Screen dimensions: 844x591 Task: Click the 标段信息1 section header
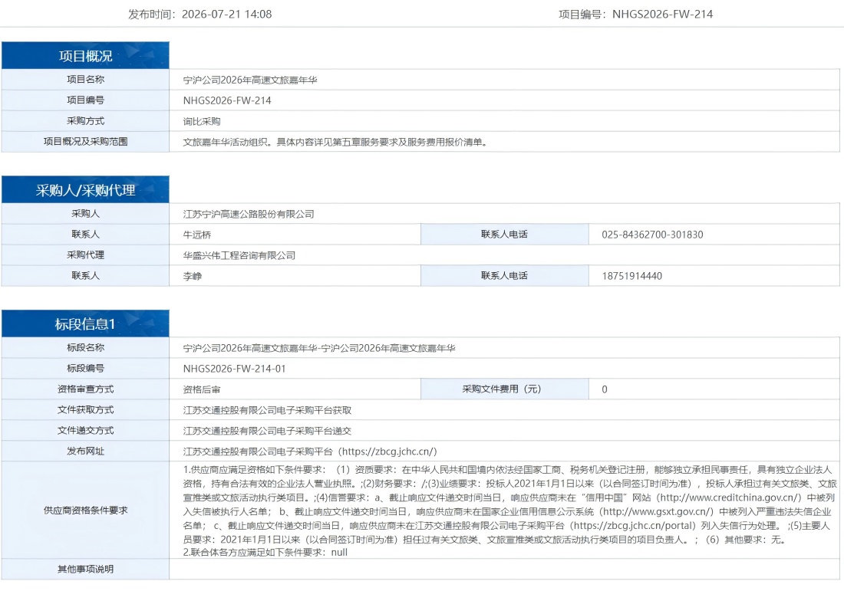85,323
